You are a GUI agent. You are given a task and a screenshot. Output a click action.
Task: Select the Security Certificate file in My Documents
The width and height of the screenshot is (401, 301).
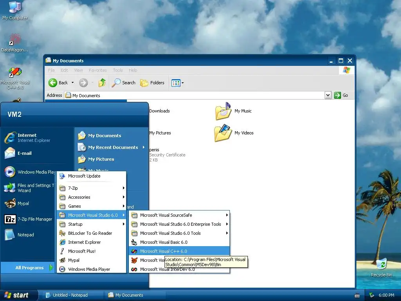coord(167,155)
